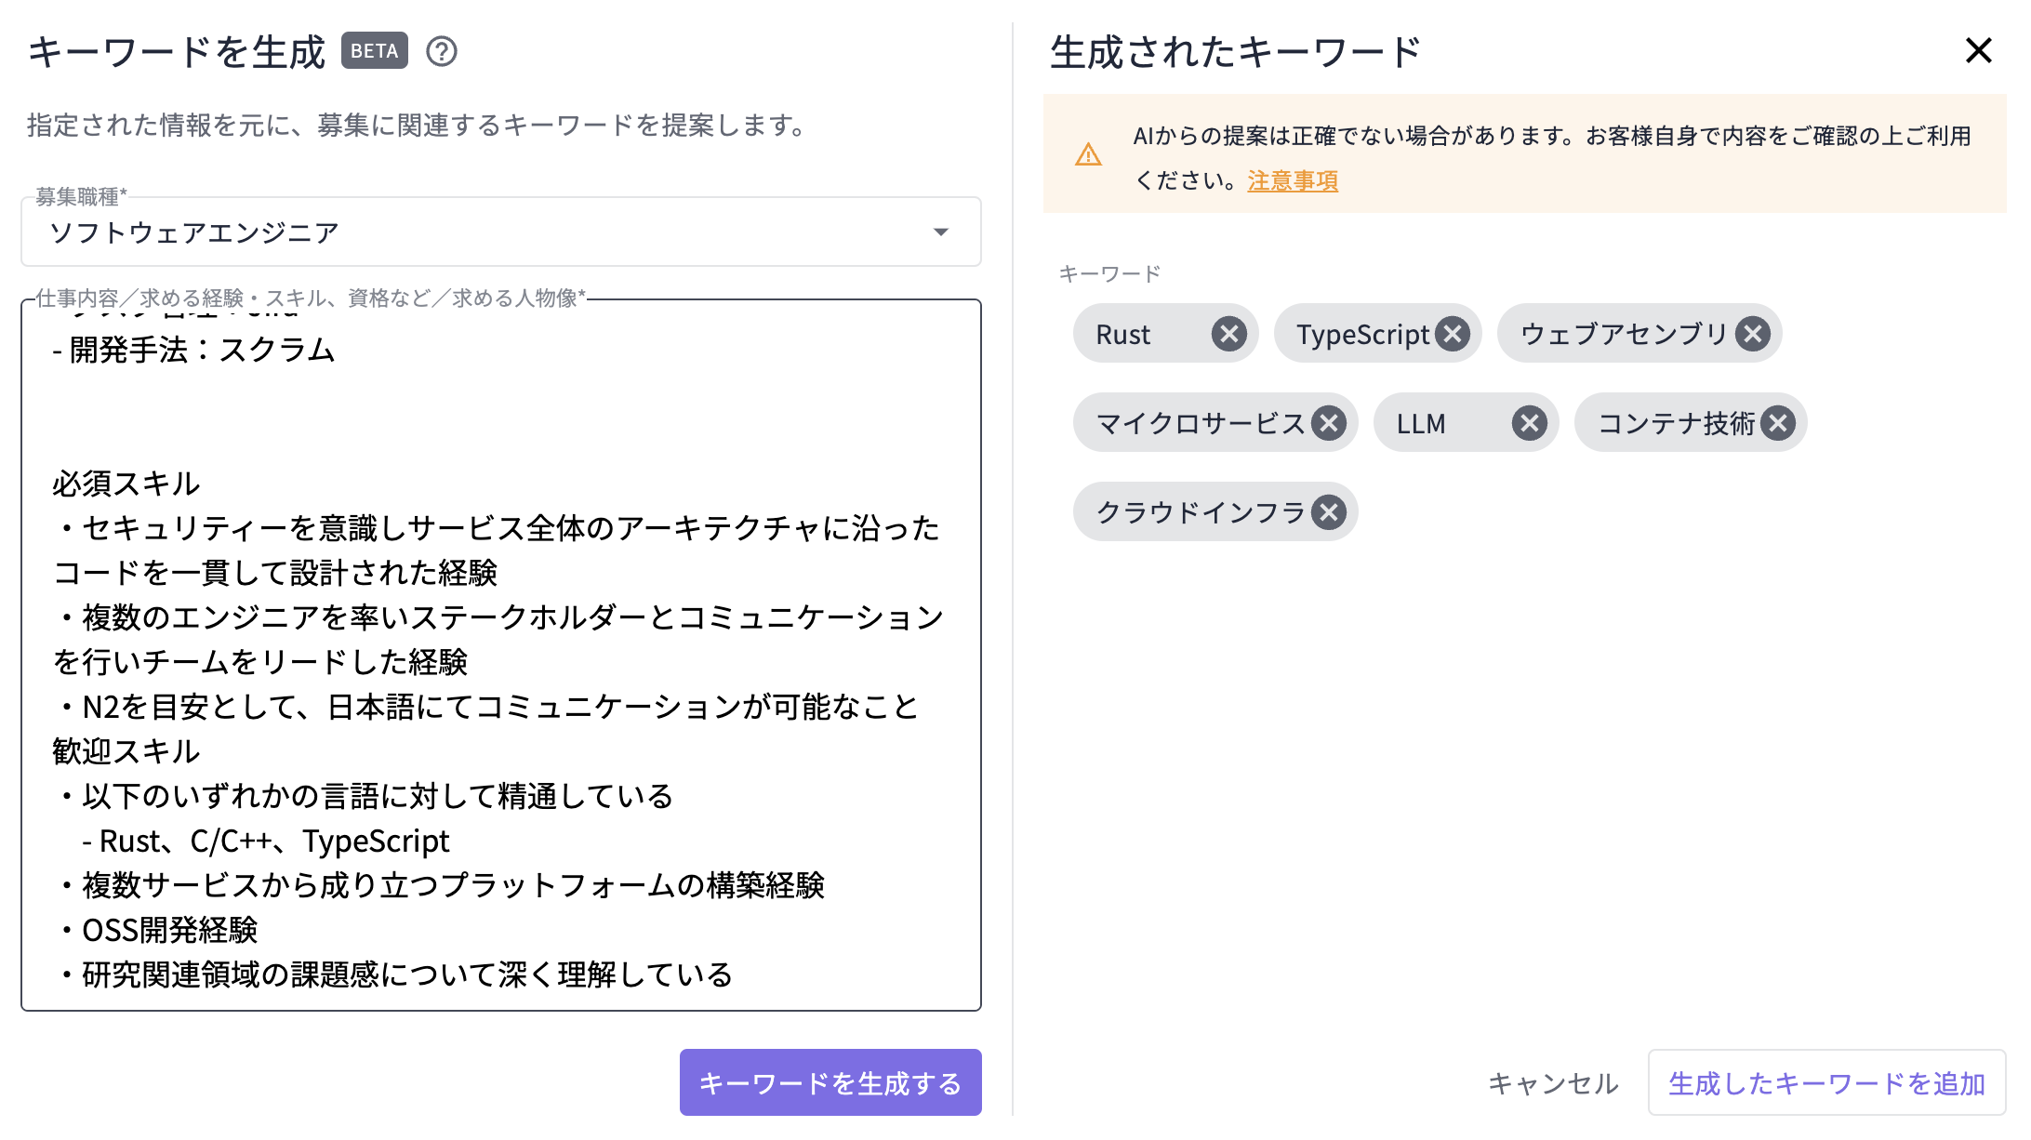Close the 生成されたキーワード panel
This screenshot has height=1140, width=2031.
pos(1979,51)
